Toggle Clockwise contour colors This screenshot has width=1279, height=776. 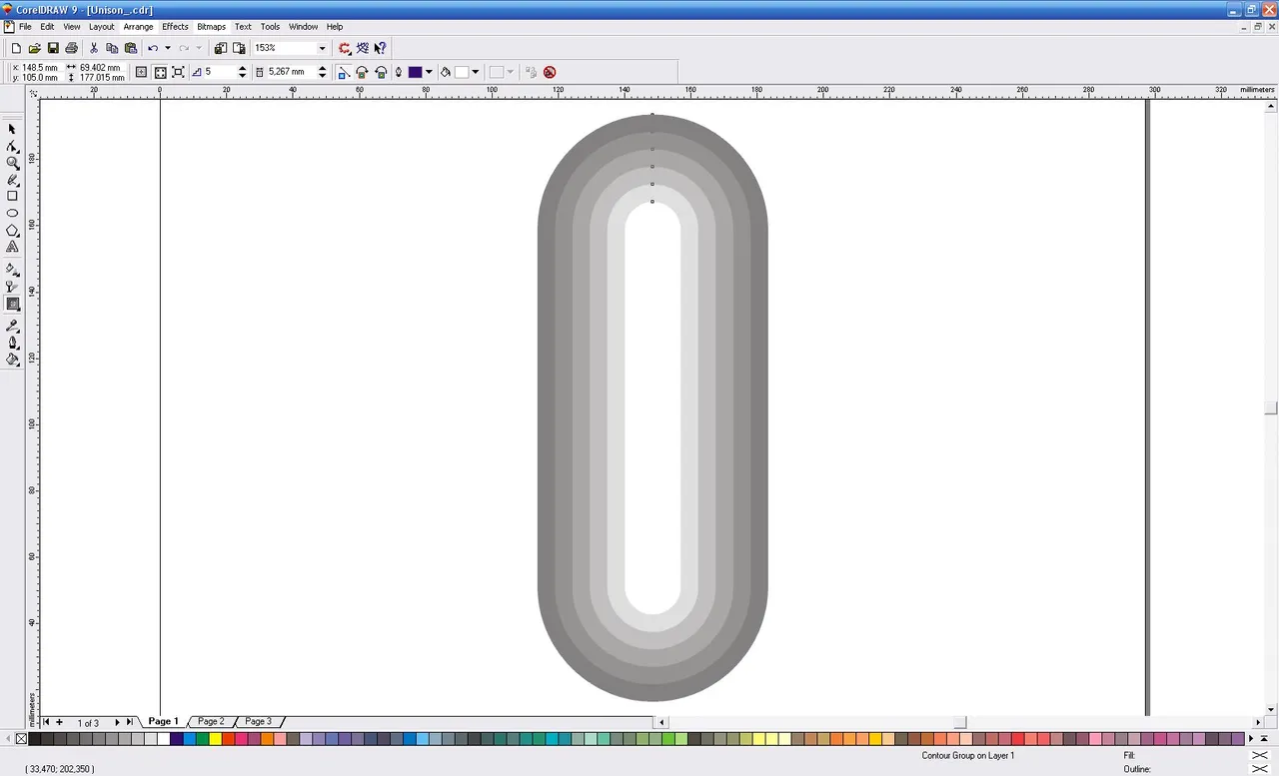(362, 72)
